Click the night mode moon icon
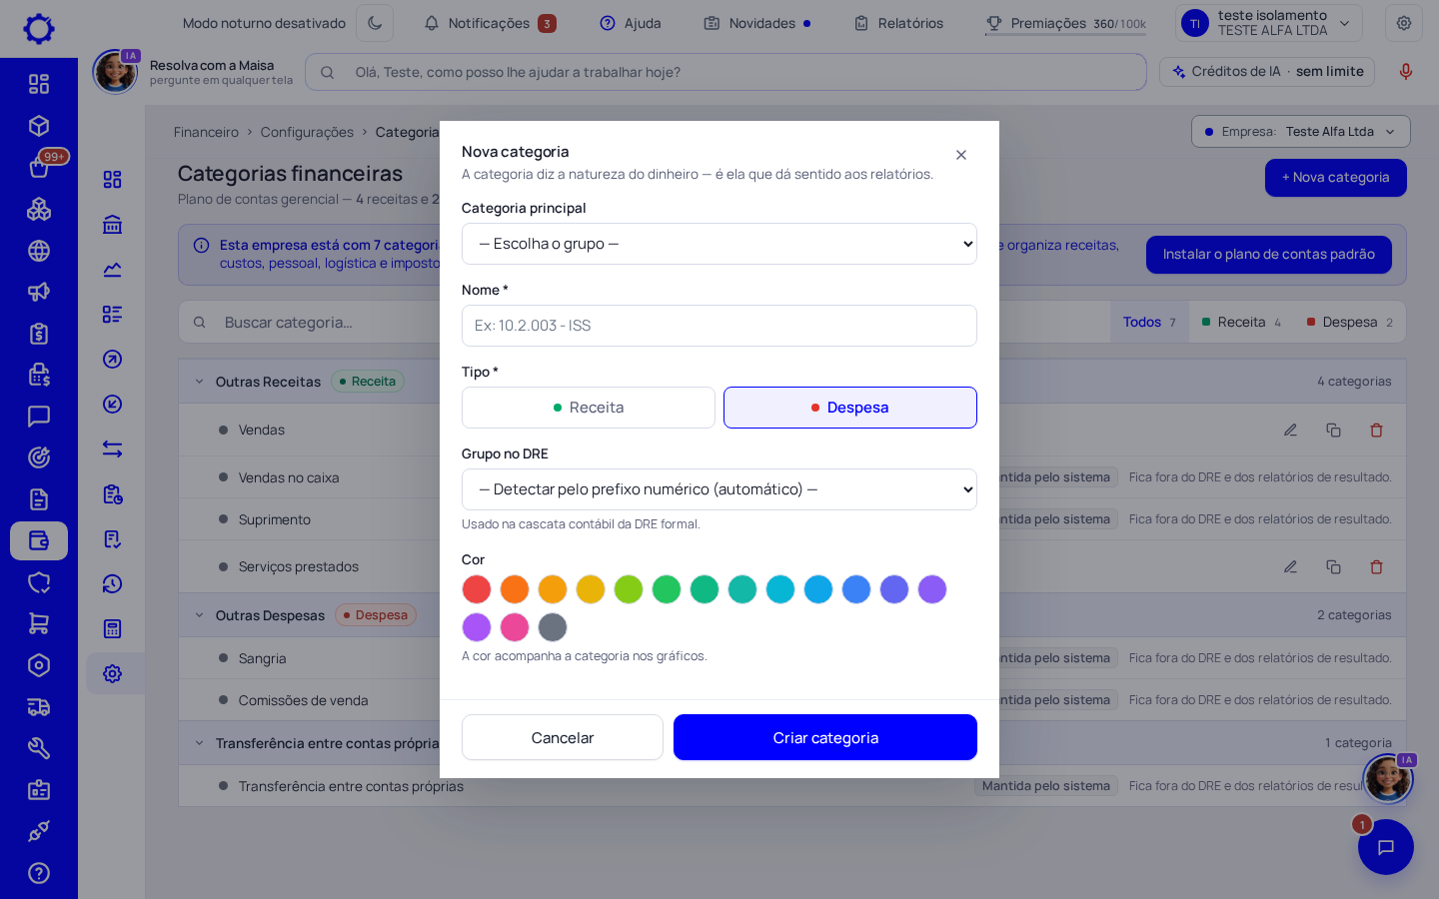Screen dimensions: 1439x899 click(375, 23)
